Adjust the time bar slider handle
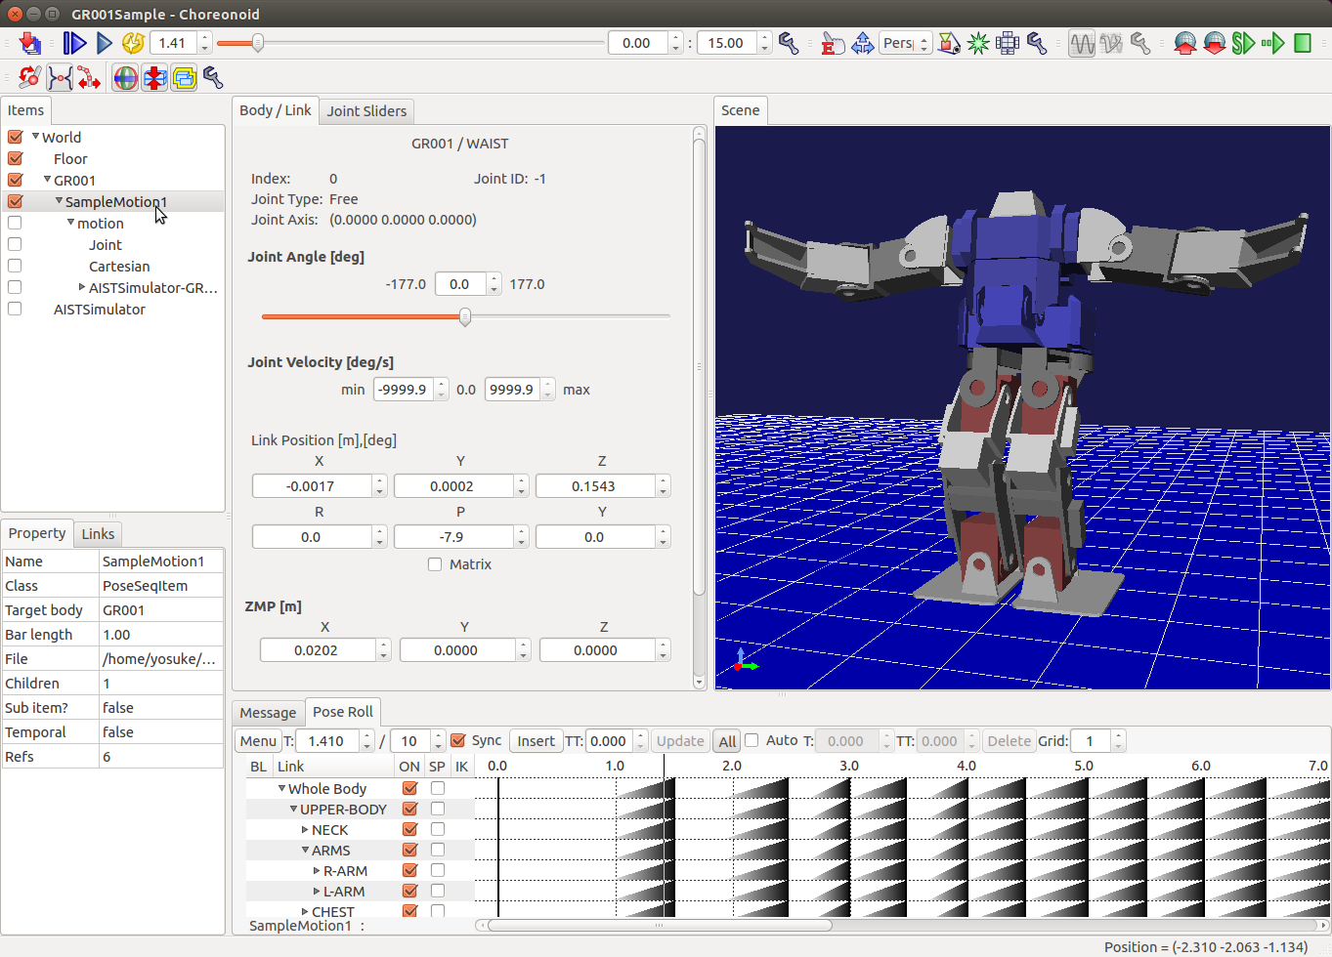 (258, 43)
